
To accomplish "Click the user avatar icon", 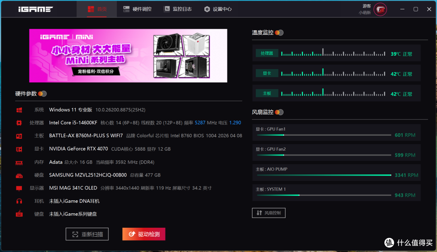I will pos(380,9).
